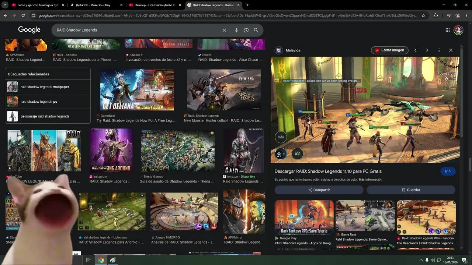Switch to the DaniRep - Una Diabla tab

155,5
